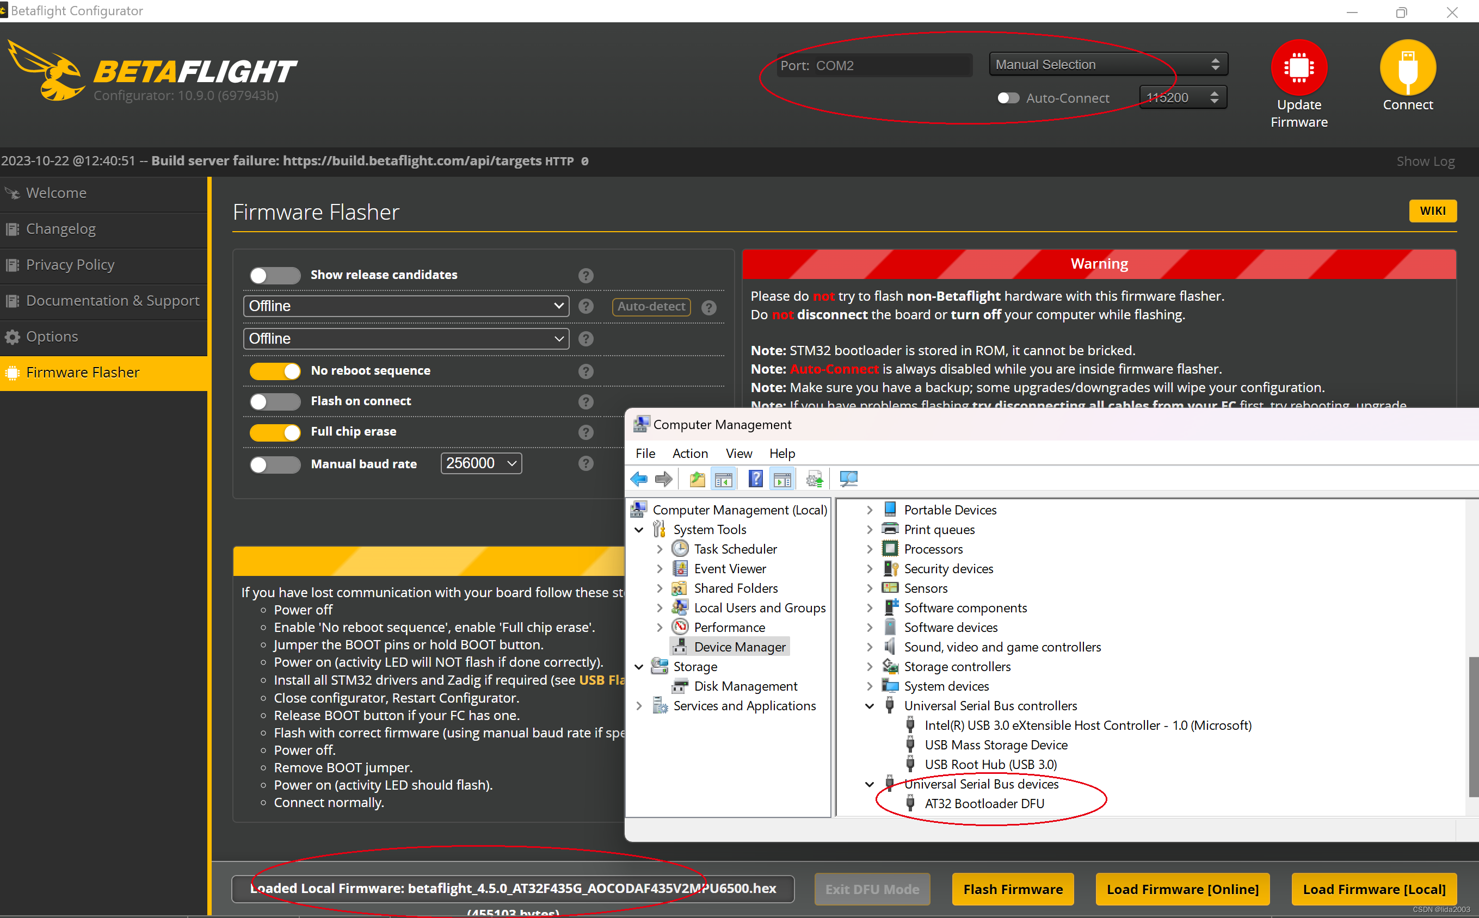1479x918 pixels.
Task: Open the 256000 manual baud rate dropdown
Action: click(481, 464)
